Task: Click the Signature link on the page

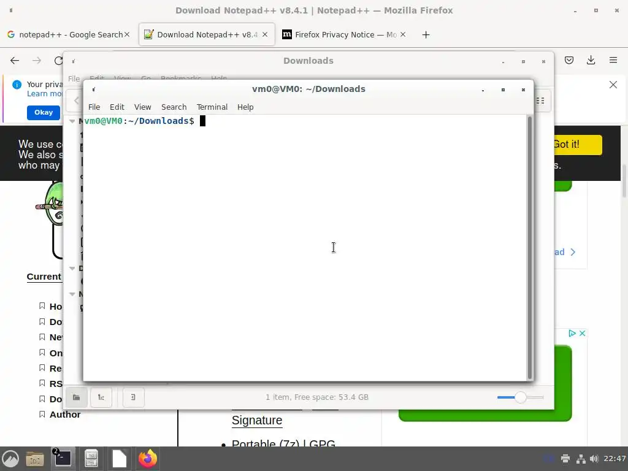Action: click(257, 420)
